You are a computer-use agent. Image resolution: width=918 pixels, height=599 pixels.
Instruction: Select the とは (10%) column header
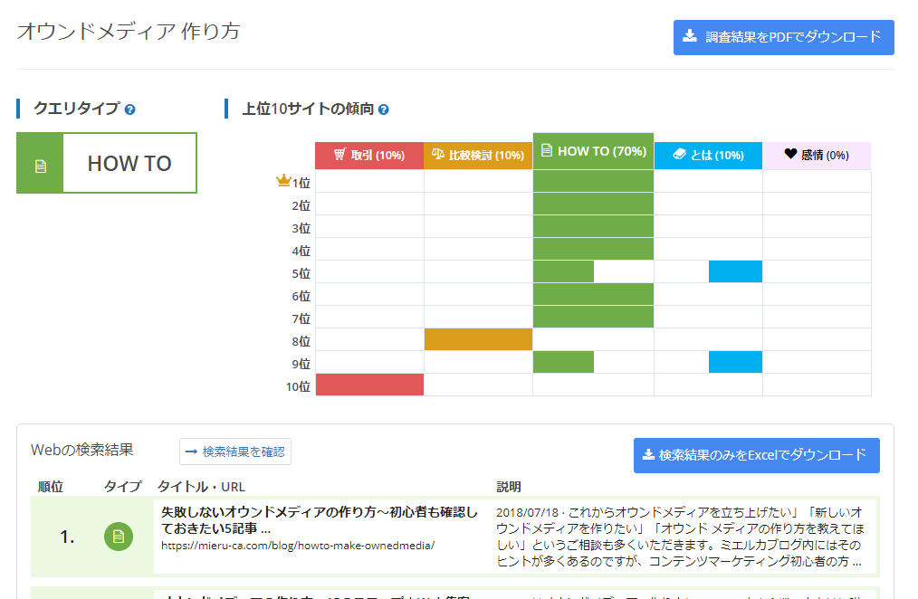[708, 156]
